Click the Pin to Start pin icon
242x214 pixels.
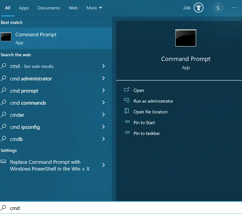[127, 122]
